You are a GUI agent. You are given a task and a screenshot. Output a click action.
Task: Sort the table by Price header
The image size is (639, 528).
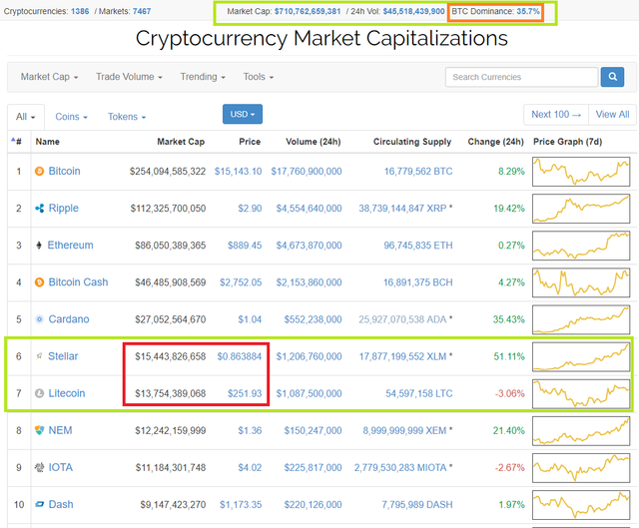[250, 142]
